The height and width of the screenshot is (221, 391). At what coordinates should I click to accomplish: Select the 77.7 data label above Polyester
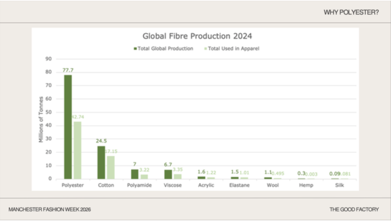68,70
